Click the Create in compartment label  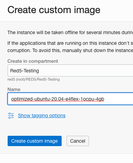click(x=33, y=61)
